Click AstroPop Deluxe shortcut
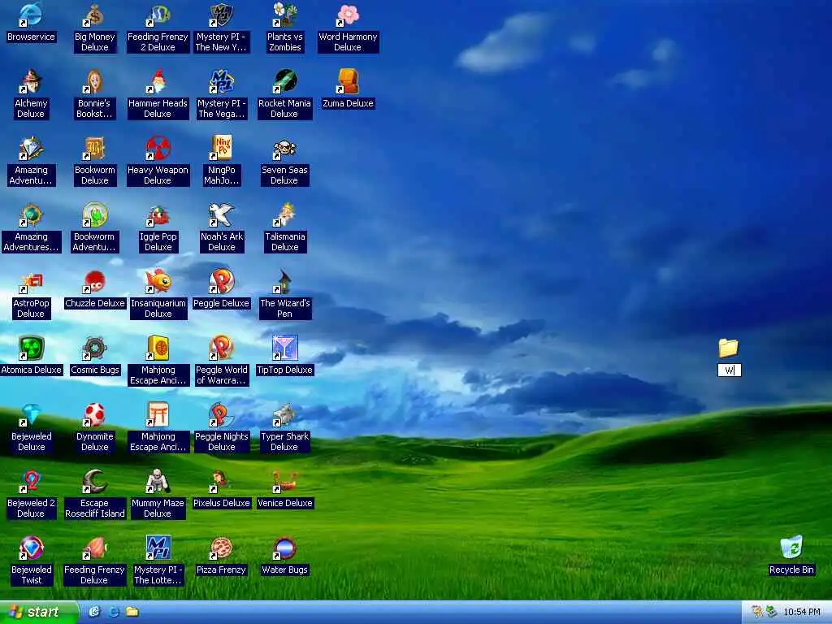This screenshot has width=832, height=624. pos(31,282)
